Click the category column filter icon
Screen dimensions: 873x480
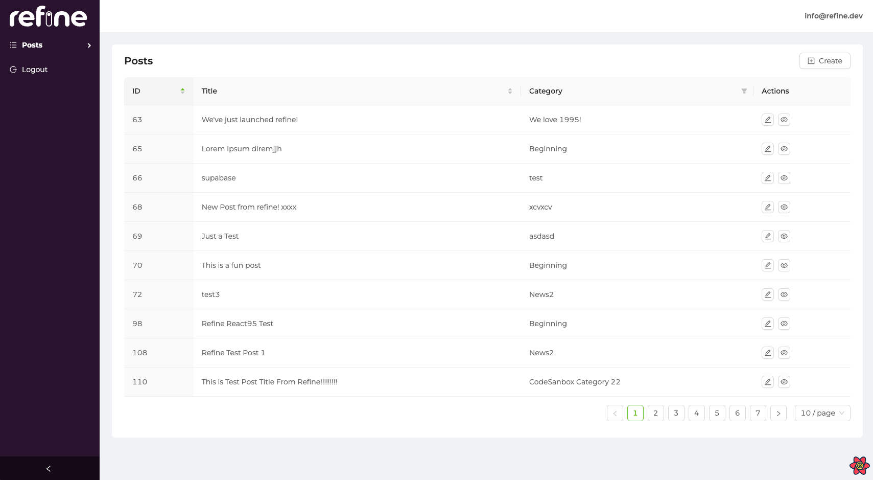(x=744, y=91)
